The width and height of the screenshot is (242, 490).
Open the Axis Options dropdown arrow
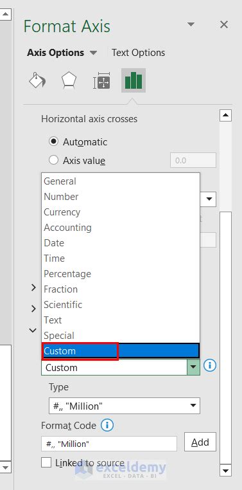(x=93, y=53)
